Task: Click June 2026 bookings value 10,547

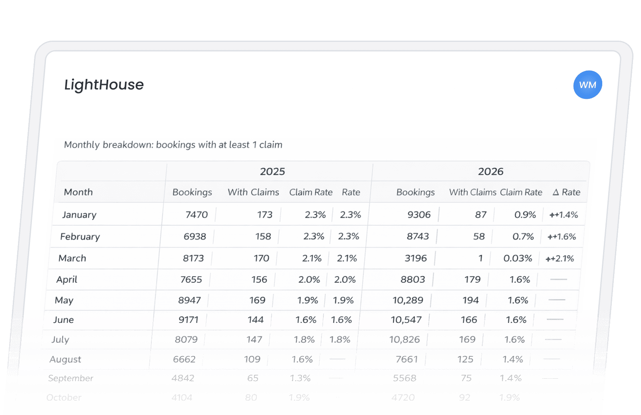Action: 406,320
